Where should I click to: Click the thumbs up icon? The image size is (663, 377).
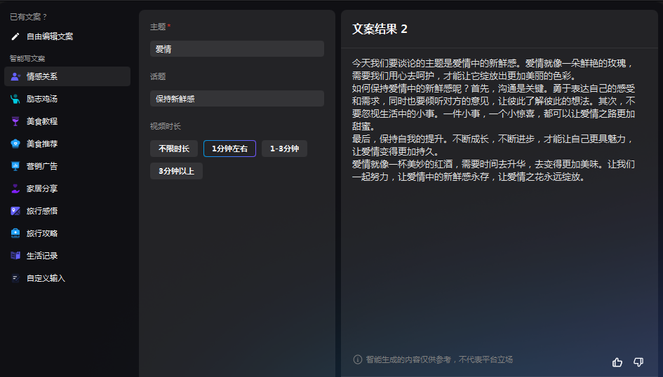point(617,362)
